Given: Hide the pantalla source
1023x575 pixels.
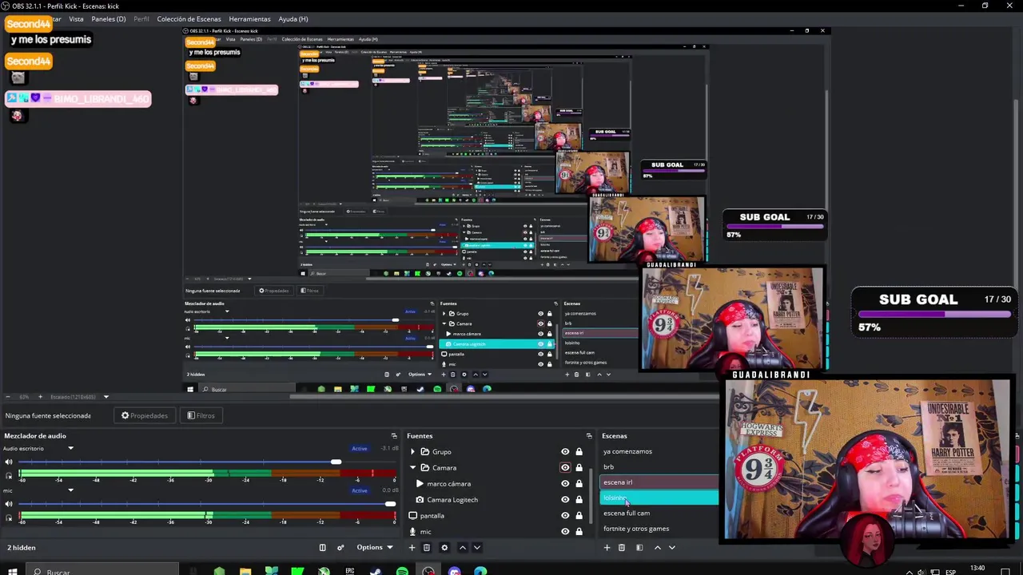Looking at the screenshot, I should (x=565, y=516).
